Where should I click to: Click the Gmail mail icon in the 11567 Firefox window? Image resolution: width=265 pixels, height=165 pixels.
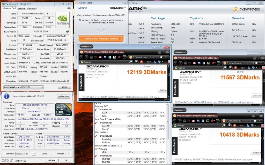(x=194, y=63)
